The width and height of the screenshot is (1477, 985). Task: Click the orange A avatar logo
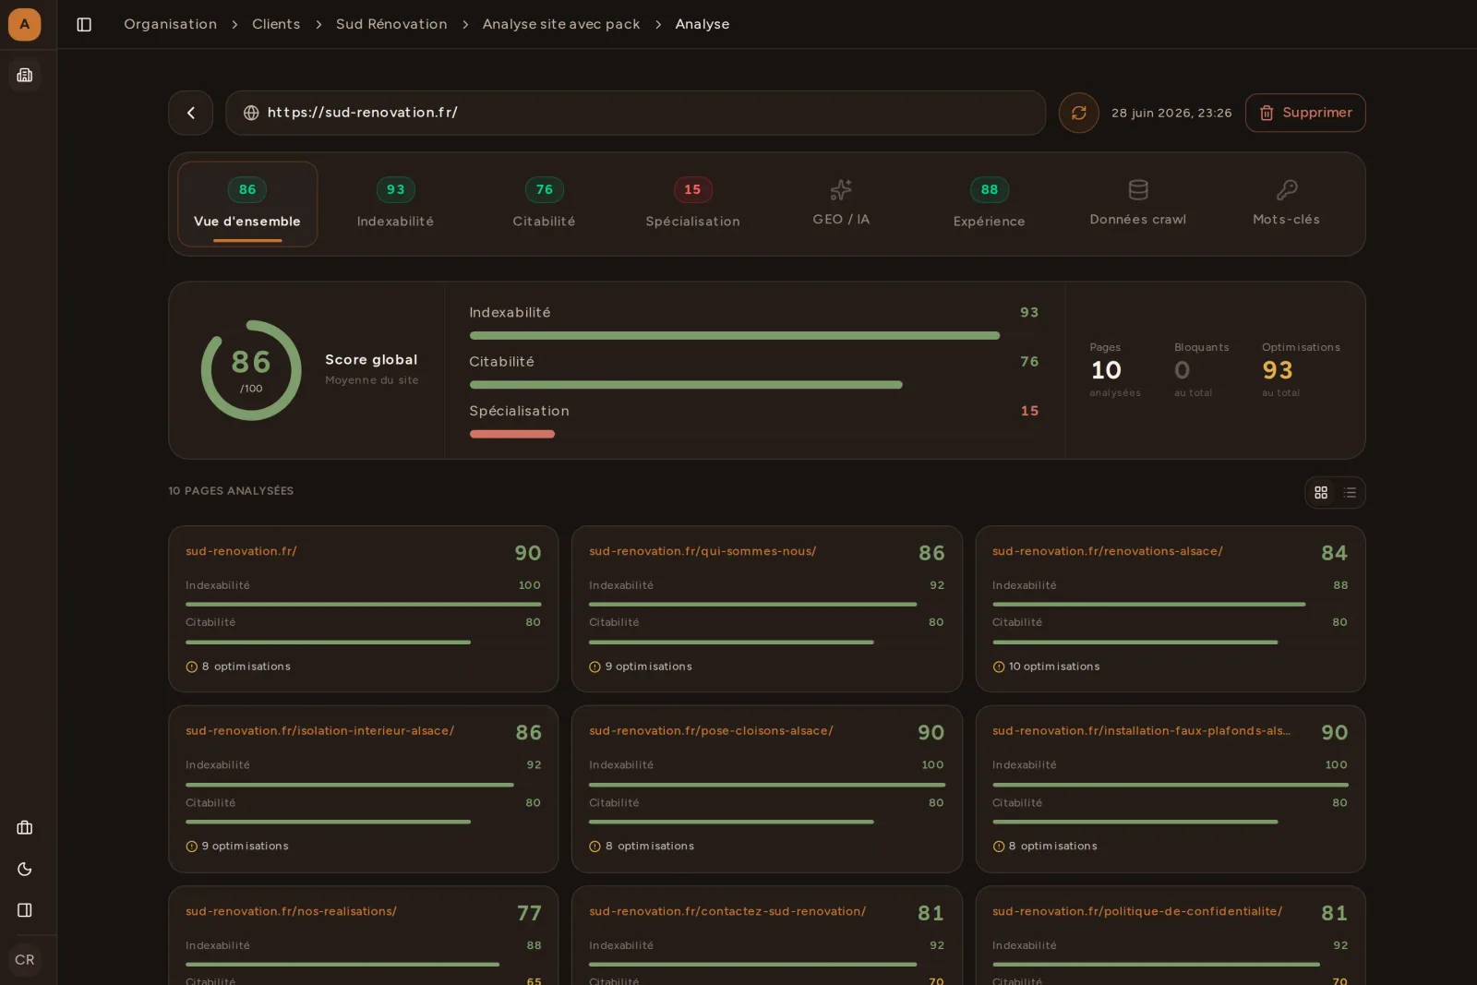[25, 24]
